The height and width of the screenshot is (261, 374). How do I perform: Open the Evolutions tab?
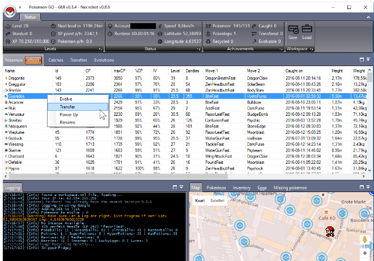point(104,60)
